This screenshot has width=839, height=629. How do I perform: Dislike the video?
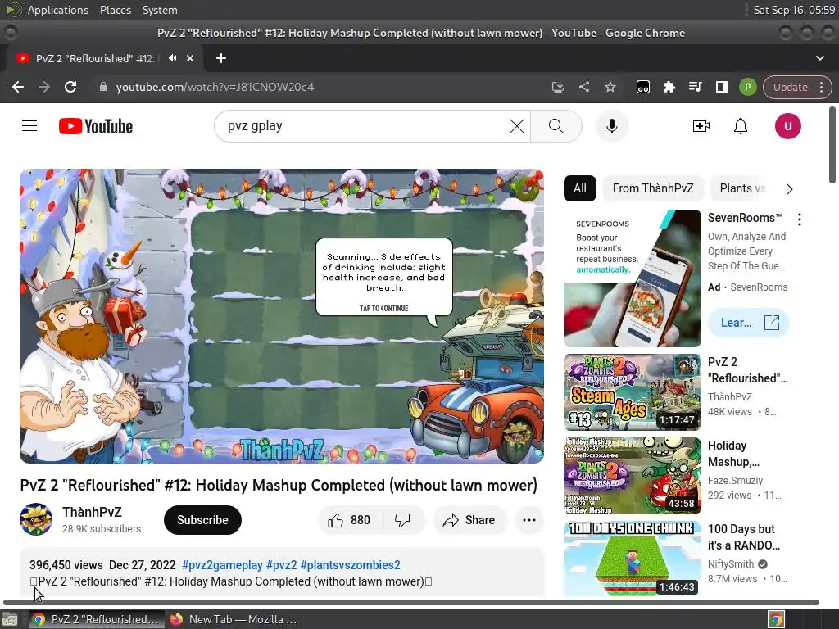pyautogui.click(x=402, y=520)
